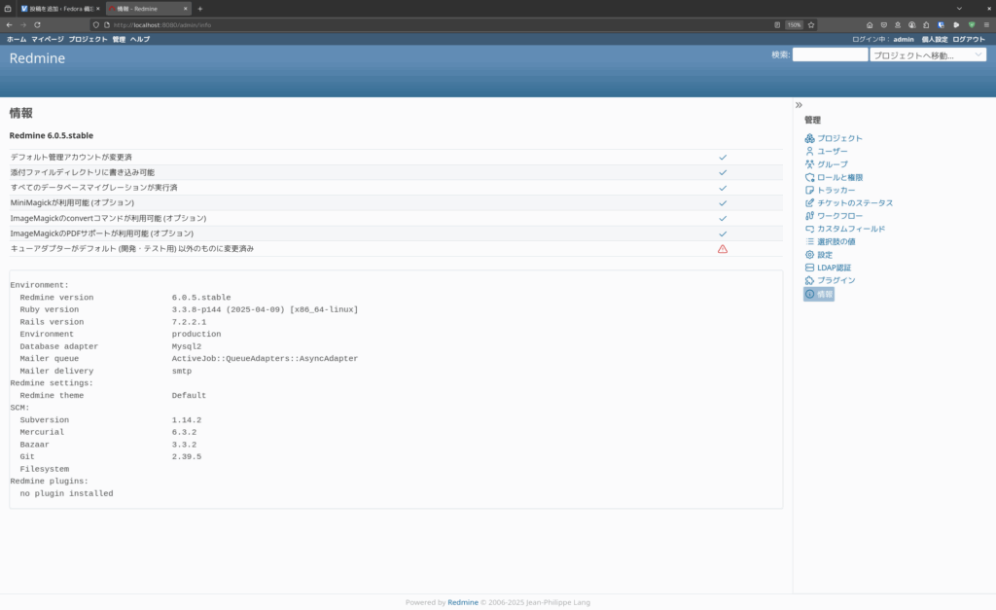996x610 pixels.
Task: Reset the 150% zoom level indicator
Action: [794, 24]
